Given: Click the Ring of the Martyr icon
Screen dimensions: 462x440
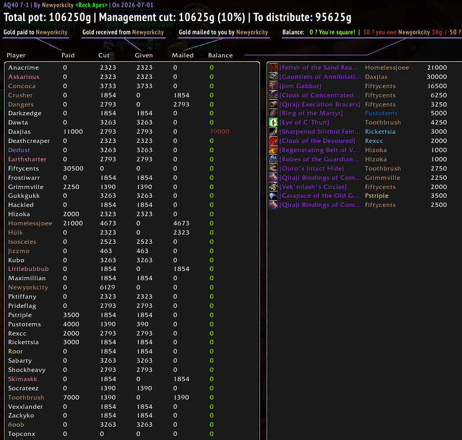Looking at the screenshot, I should [273, 113].
